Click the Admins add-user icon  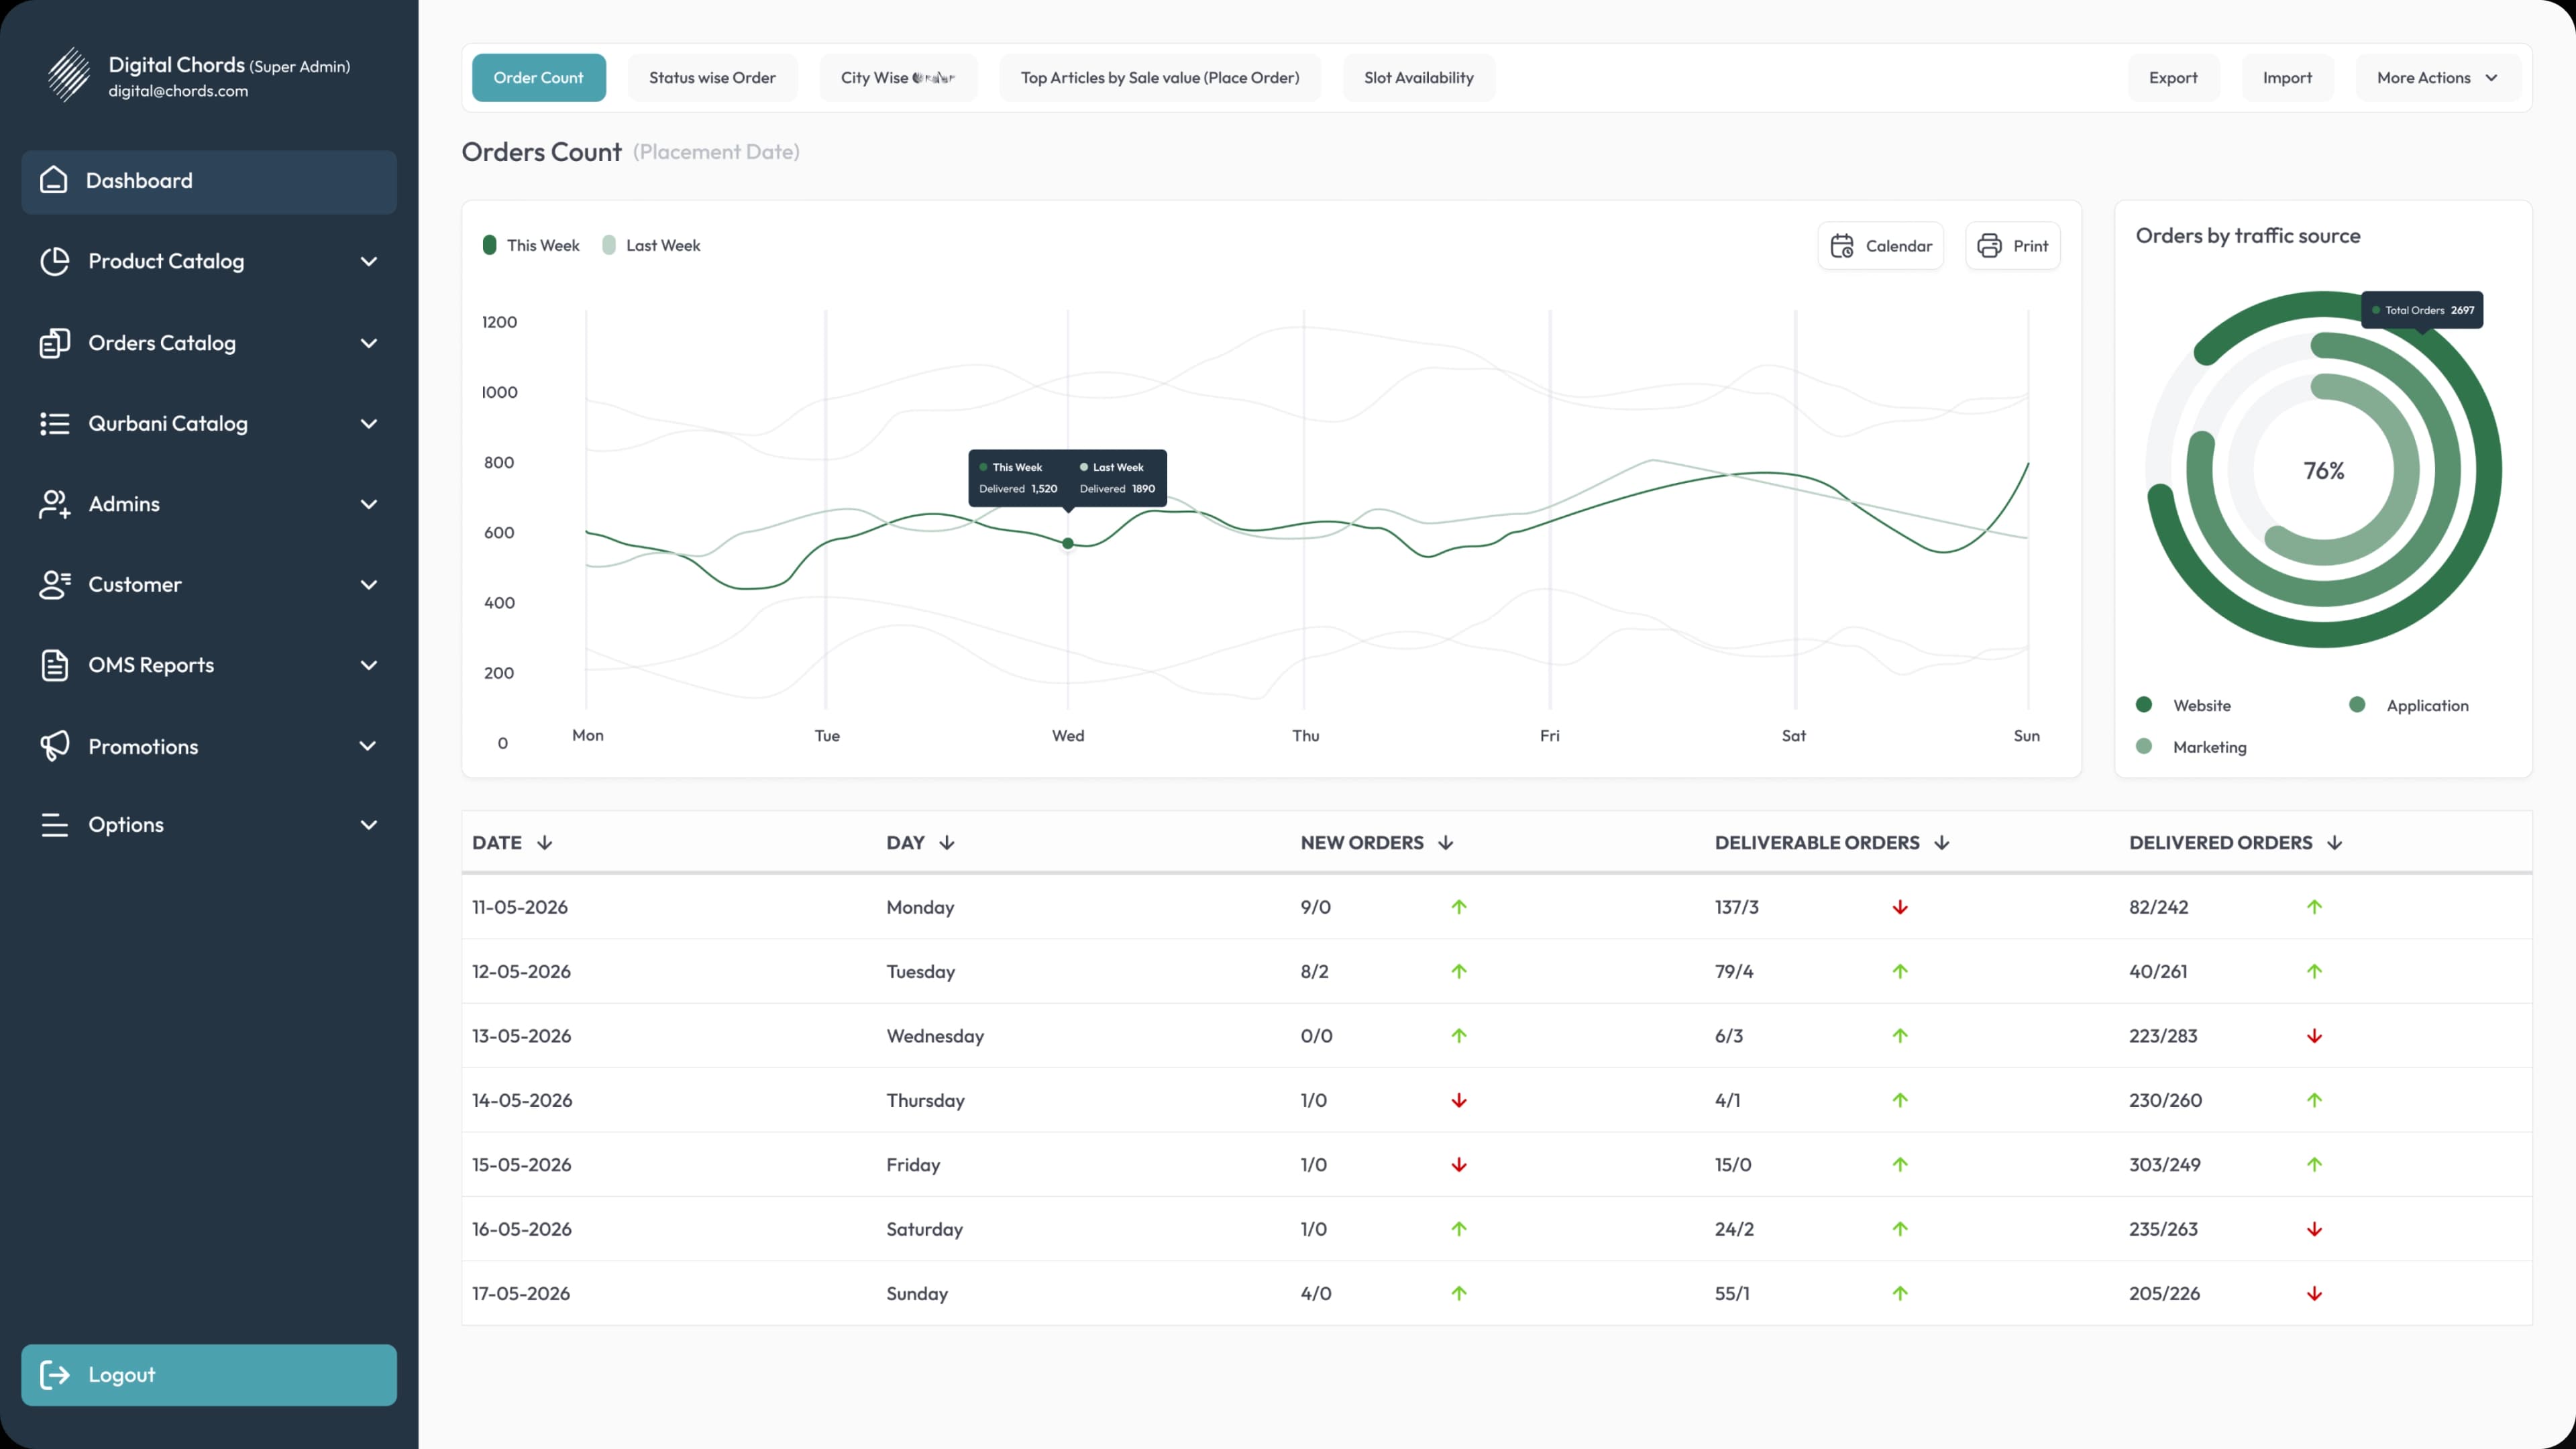[54, 504]
